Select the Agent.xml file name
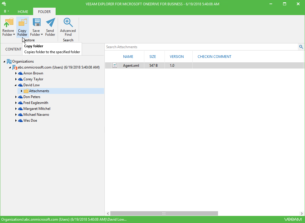This screenshot has height=223, width=305. tap(131, 66)
